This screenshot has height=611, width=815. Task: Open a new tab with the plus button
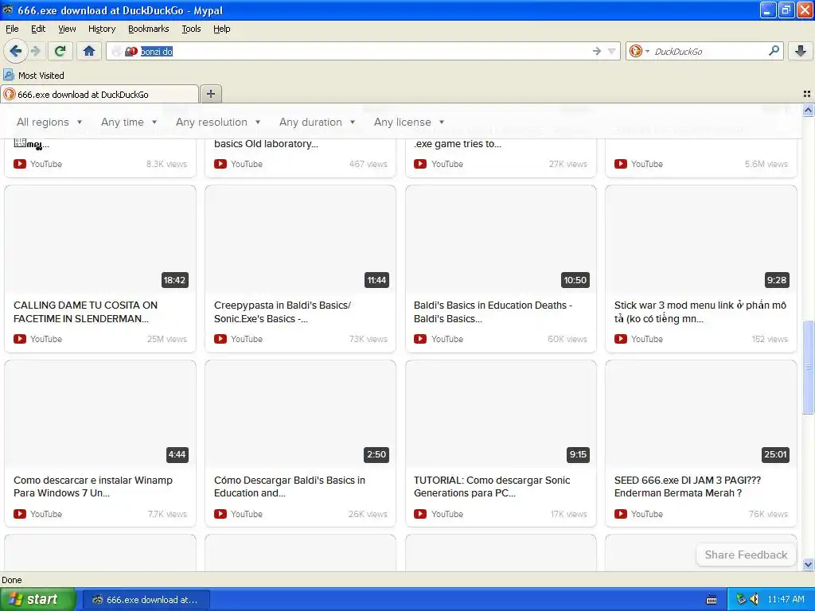coord(210,94)
